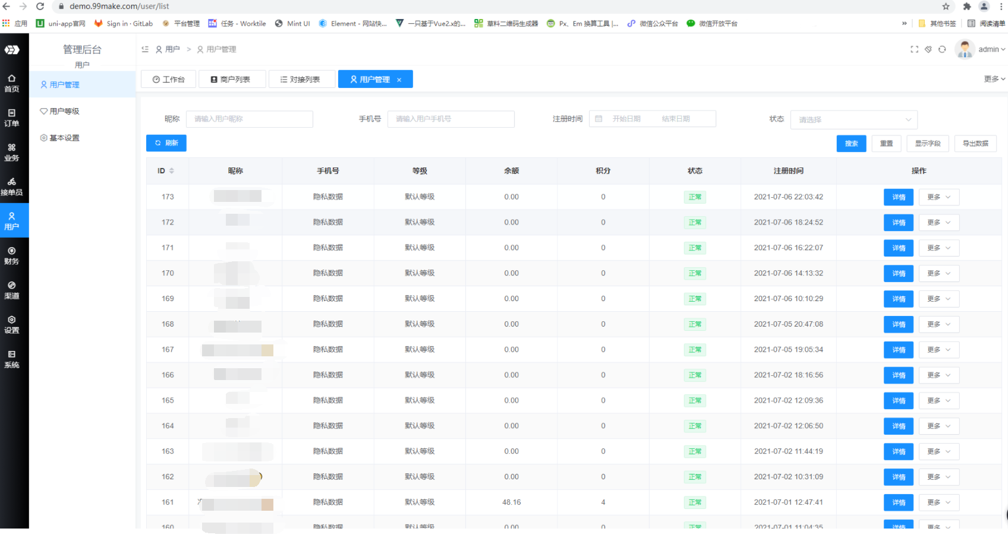Expand 更多 dropdown for user 173
Viewport: 1008px width, 541px height.
click(939, 197)
